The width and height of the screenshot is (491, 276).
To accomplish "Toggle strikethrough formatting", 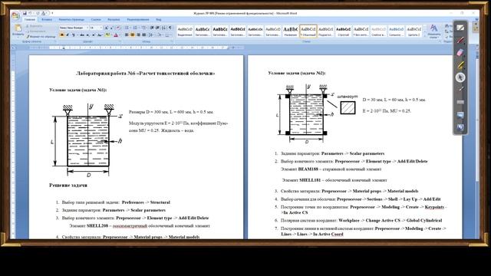I will [82, 34].
